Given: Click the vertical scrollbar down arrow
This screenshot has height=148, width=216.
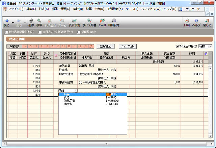Looking at the screenshot, I should (x=210, y=136).
